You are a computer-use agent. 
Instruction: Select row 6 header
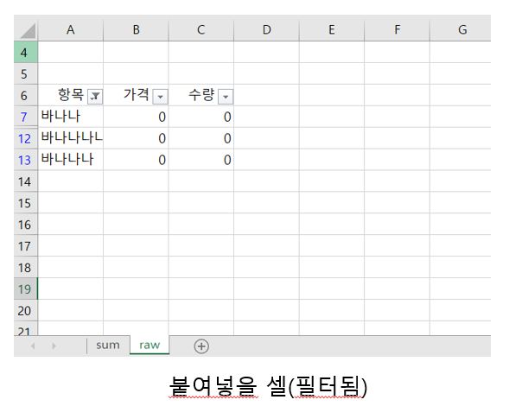point(25,95)
